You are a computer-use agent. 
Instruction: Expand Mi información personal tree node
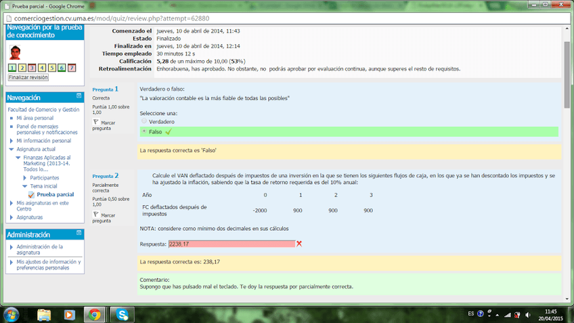[12, 141]
